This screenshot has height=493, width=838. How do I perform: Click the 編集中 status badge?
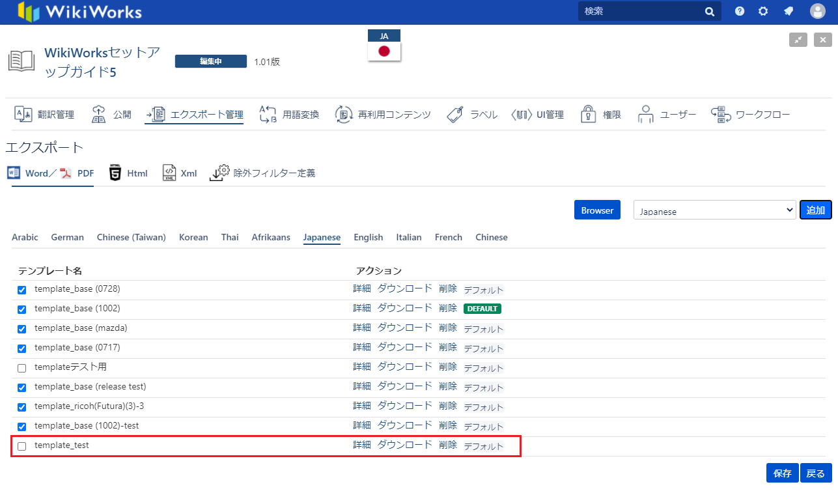click(x=211, y=61)
